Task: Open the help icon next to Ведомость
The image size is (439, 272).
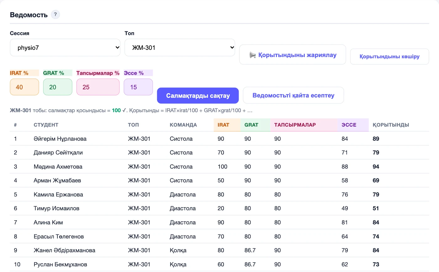Action: 55,14
